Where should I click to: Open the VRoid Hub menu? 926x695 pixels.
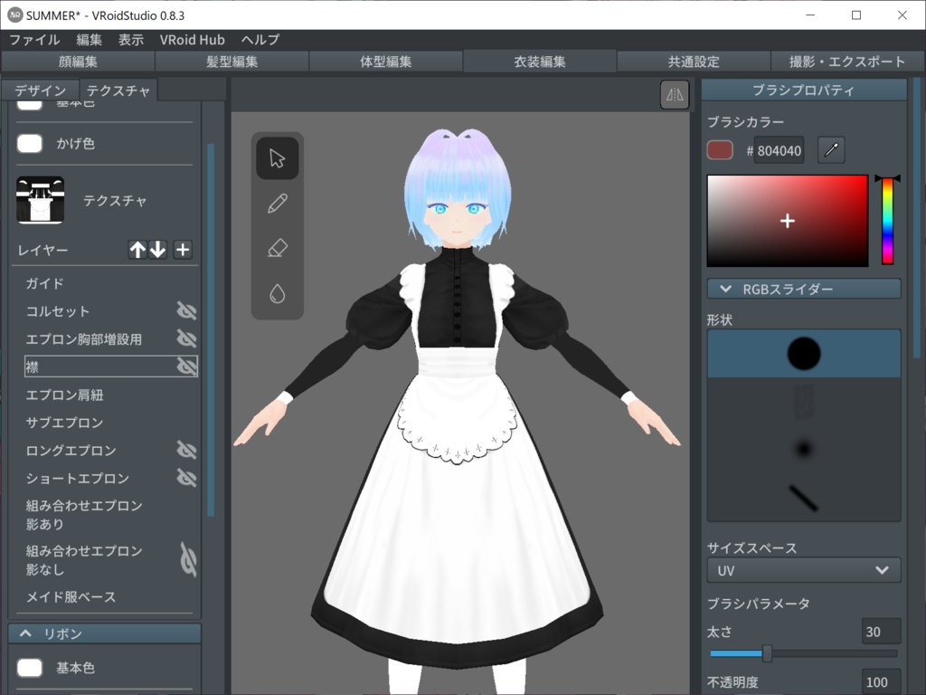click(192, 39)
